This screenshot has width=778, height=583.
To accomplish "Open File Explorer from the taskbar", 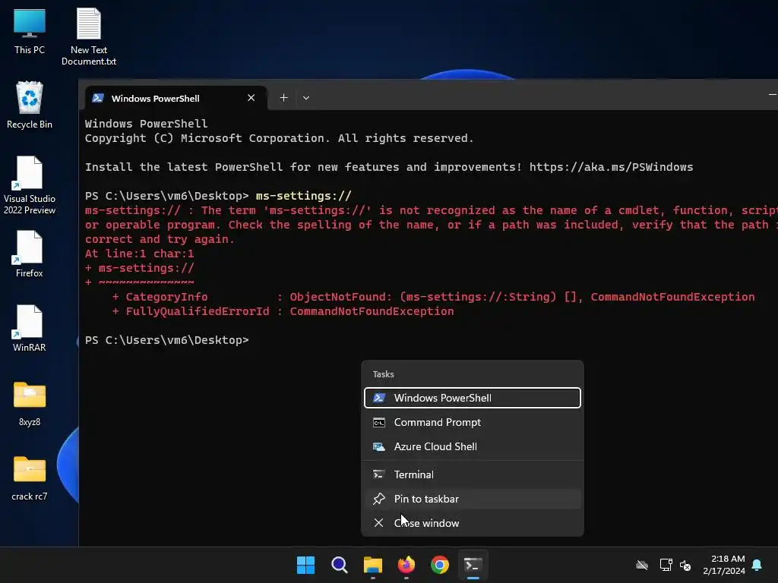I will point(372,565).
